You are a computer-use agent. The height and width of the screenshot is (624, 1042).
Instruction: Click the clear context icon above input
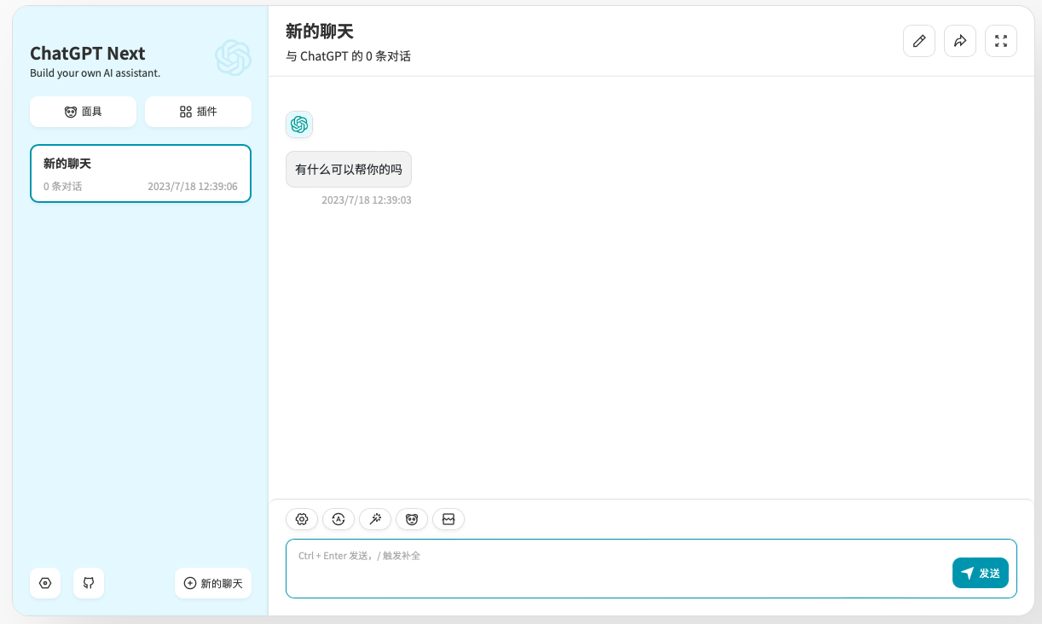[x=449, y=519]
